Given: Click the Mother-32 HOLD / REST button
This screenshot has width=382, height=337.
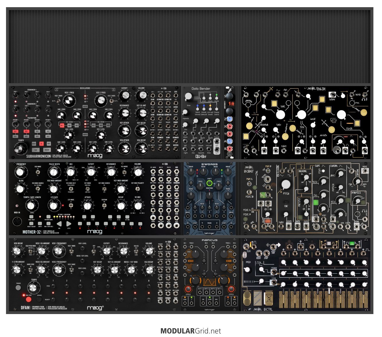Looking at the screenshot, I should pos(31,217).
